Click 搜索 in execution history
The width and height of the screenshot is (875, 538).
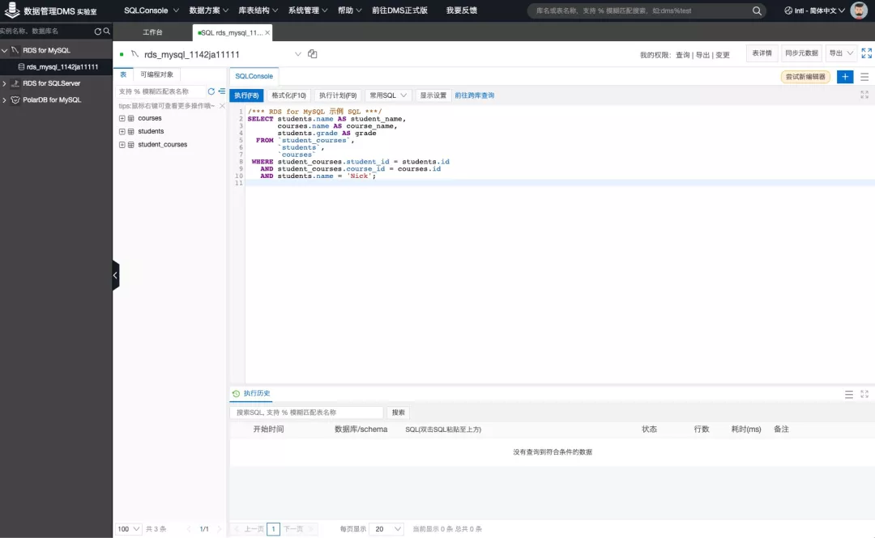(x=399, y=413)
